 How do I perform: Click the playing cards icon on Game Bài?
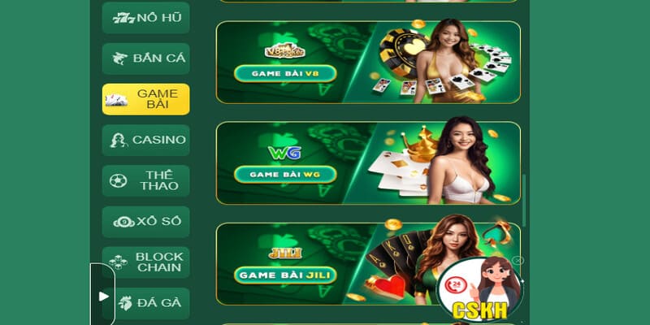click(x=116, y=99)
